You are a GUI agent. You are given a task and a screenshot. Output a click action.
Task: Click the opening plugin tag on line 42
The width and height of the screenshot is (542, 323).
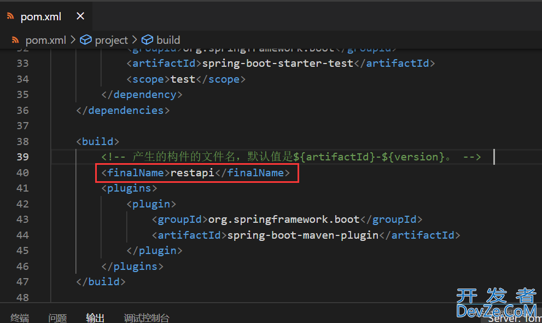pos(151,204)
